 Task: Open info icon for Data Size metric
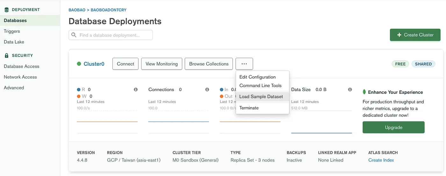[x=350, y=90]
